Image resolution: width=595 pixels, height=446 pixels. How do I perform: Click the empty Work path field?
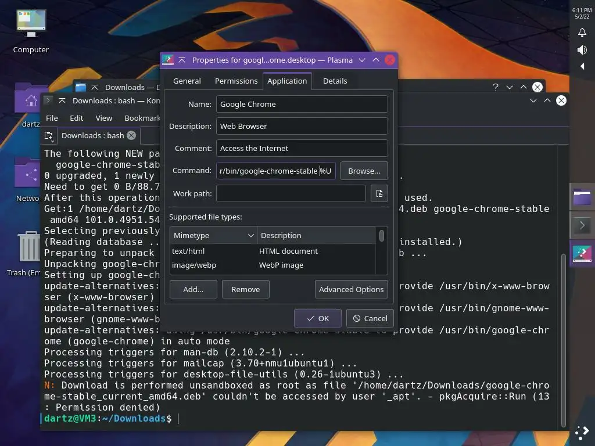(x=291, y=193)
